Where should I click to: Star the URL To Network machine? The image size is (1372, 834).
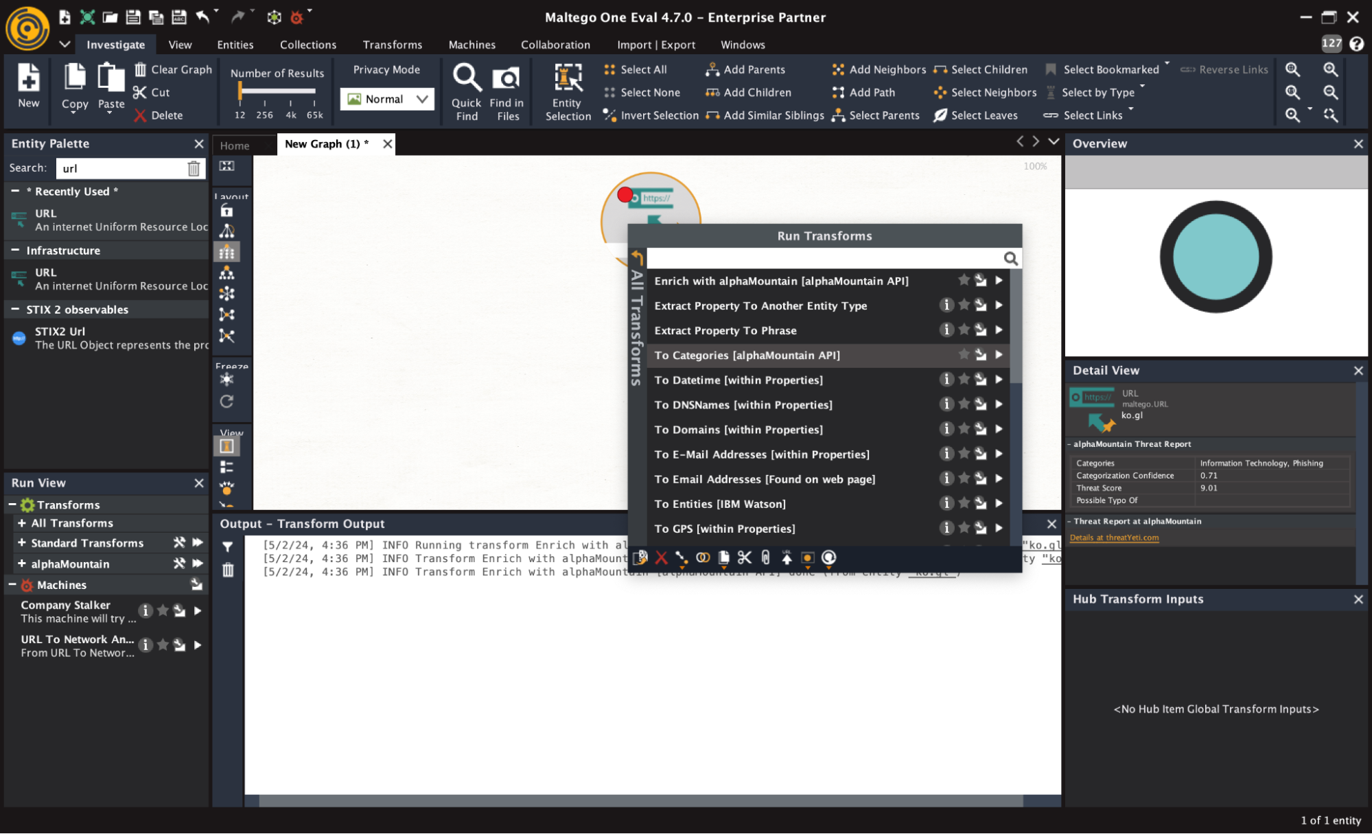(x=163, y=645)
